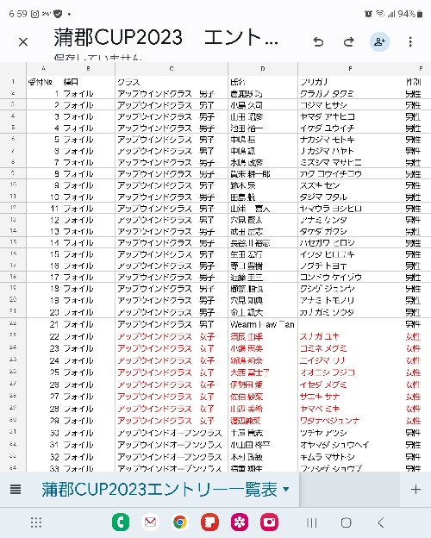The width and height of the screenshot is (431, 538).
Task: Open the red notes app
Action: (x=210, y=522)
